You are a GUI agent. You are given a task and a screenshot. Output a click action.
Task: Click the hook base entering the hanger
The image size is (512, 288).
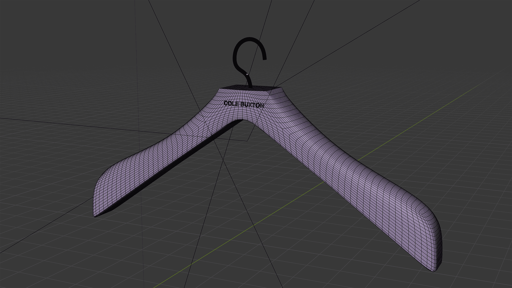pos(250,85)
